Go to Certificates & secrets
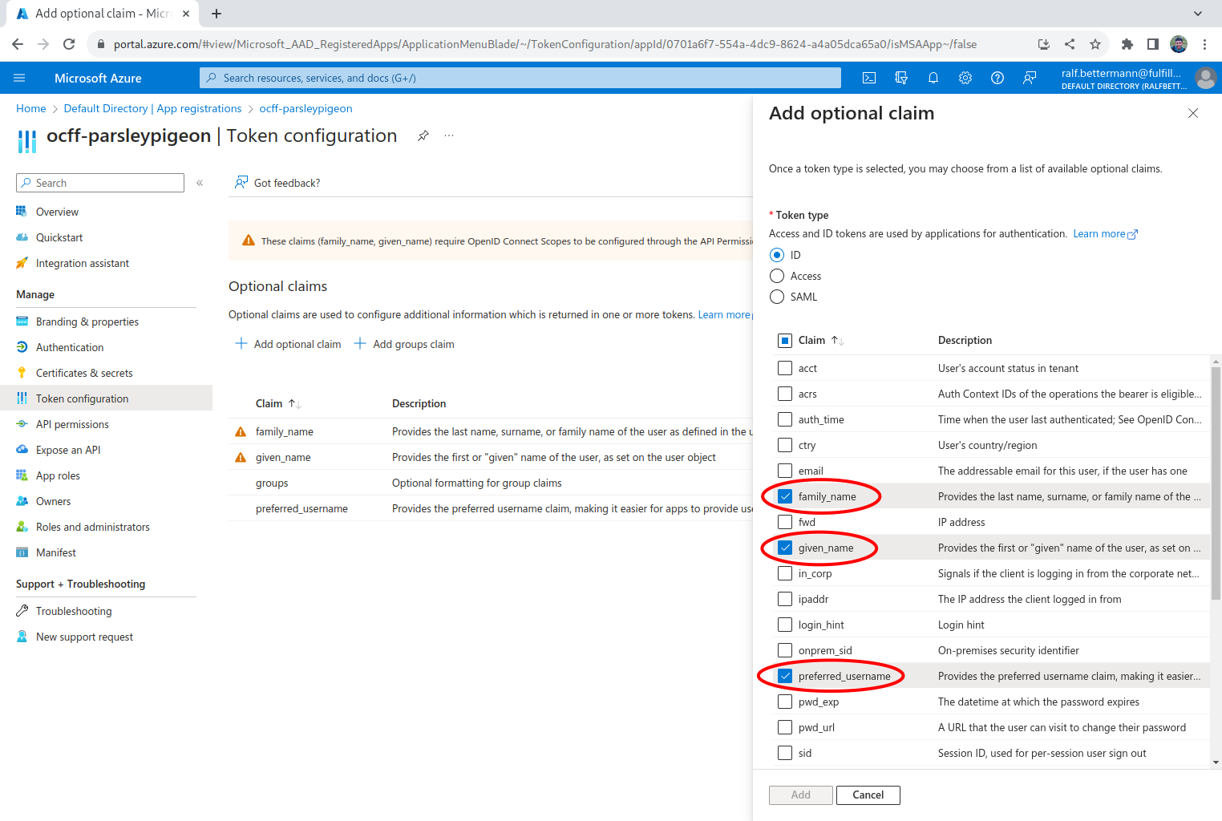This screenshot has width=1222, height=821. [84, 373]
